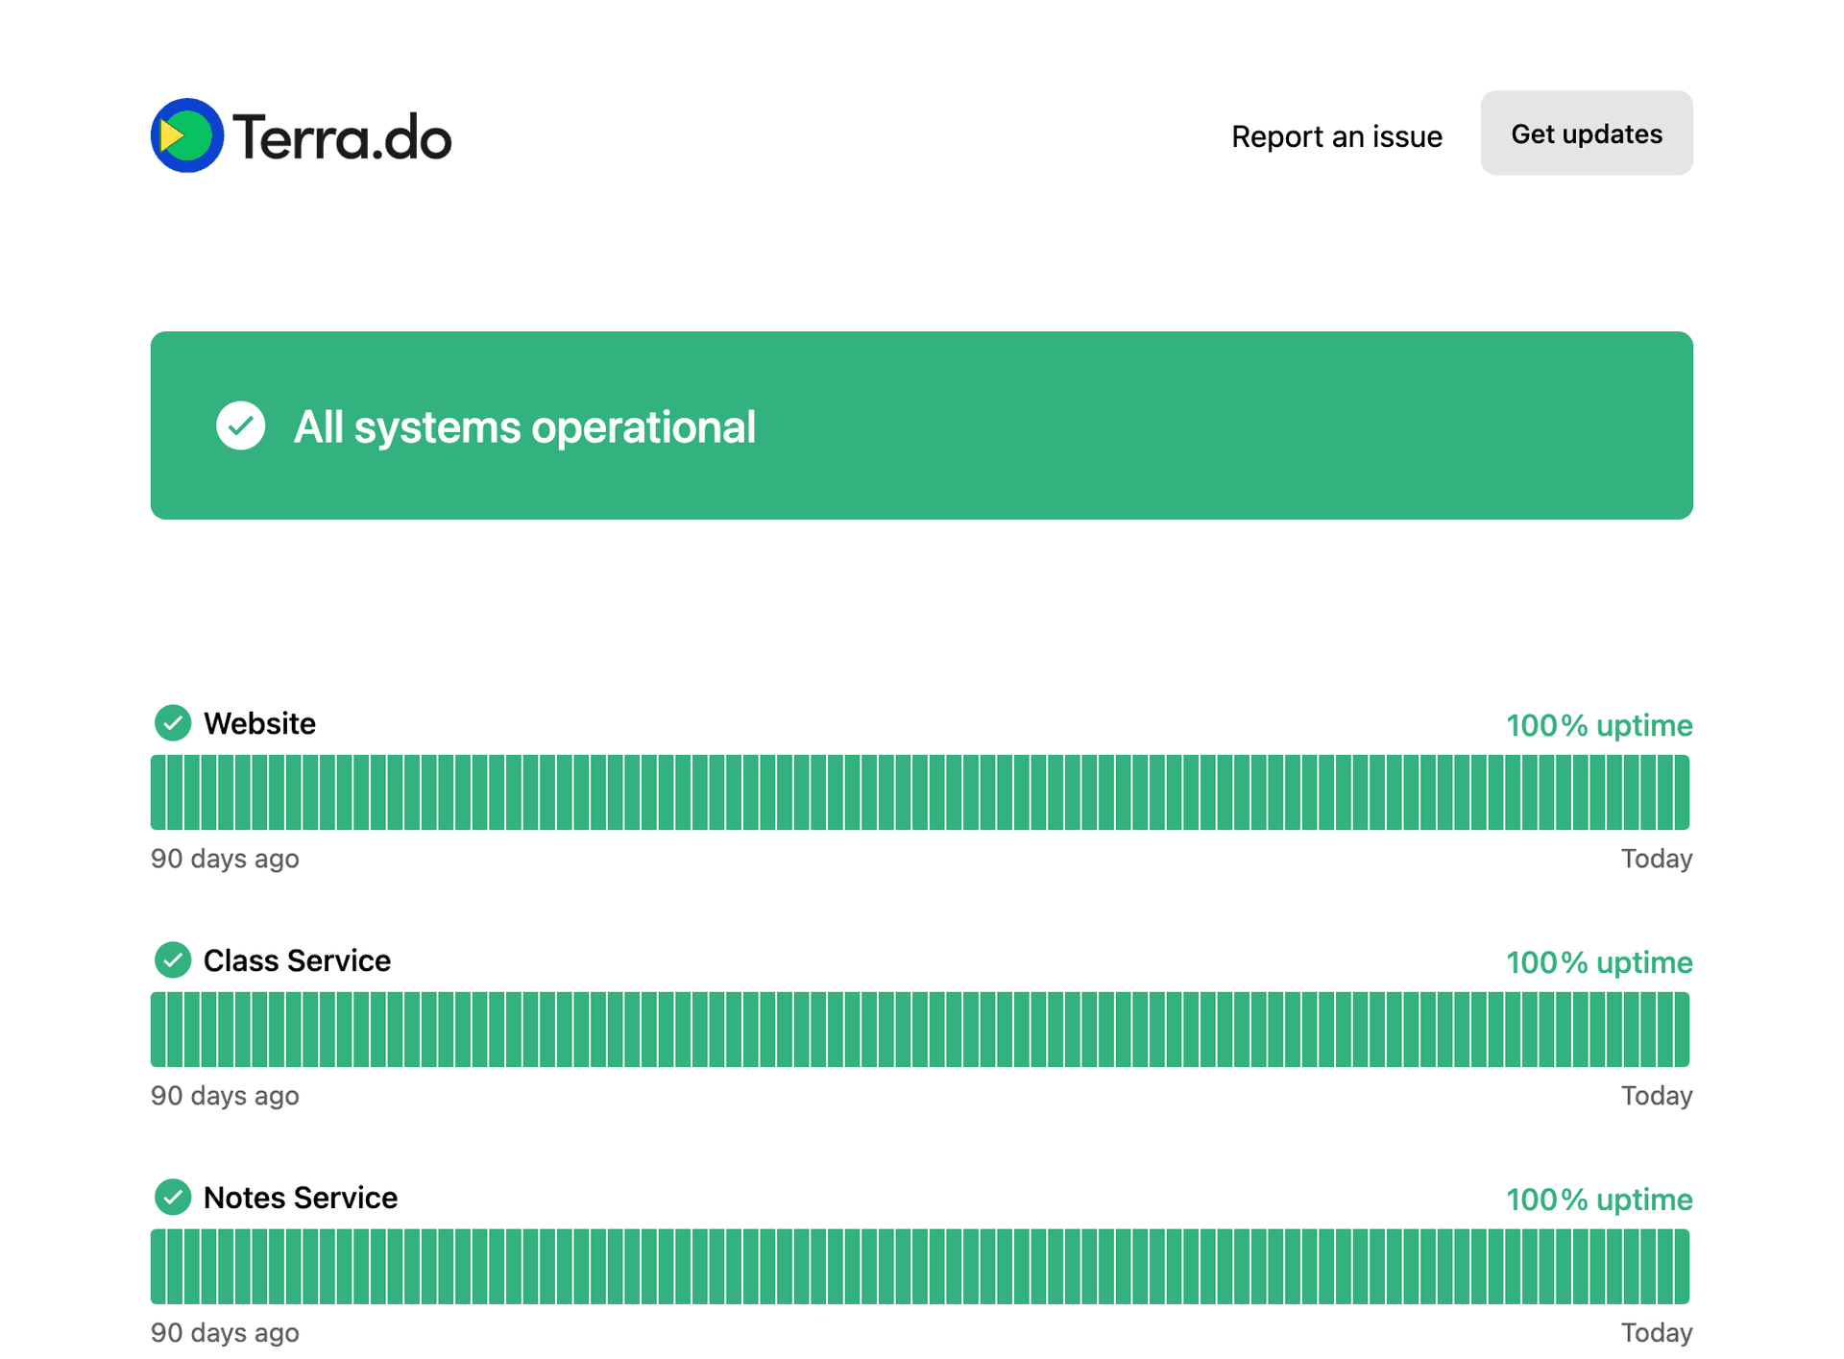Click Website's 100% uptime label
The height and width of the screenshot is (1359, 1844).
point(1598,725)
